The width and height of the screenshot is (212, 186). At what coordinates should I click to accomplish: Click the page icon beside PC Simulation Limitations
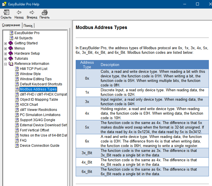[17, 115]
